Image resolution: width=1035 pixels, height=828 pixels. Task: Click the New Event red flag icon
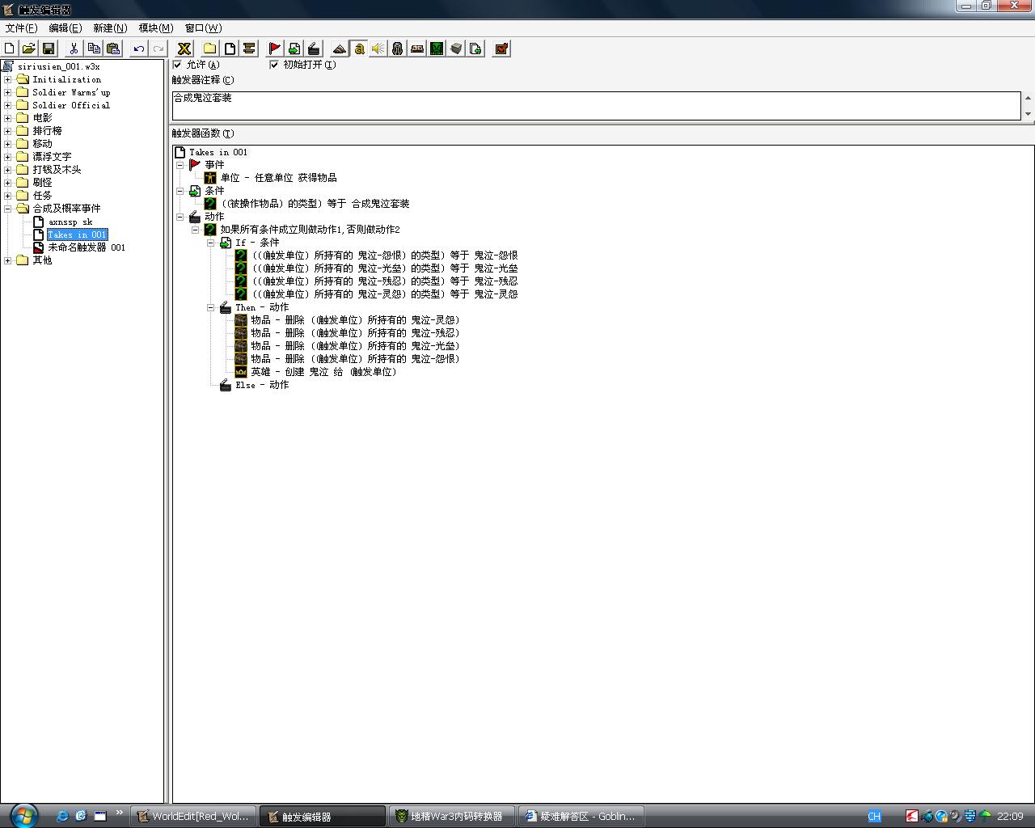[275, 49]
